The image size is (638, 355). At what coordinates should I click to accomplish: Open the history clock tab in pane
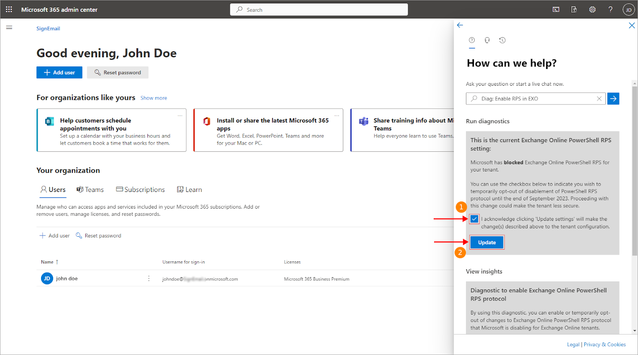[x=502, y=40]
